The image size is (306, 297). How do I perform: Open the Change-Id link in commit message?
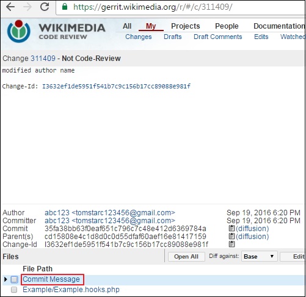tap(116, 87)
